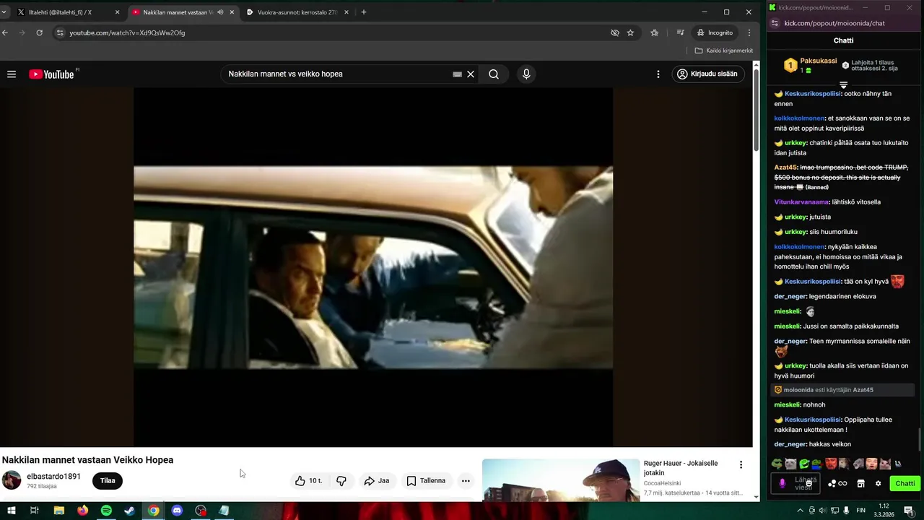Run the YouTube search with magnifier icon
This screenshot has height=520, width=924.
pos(494,74)
